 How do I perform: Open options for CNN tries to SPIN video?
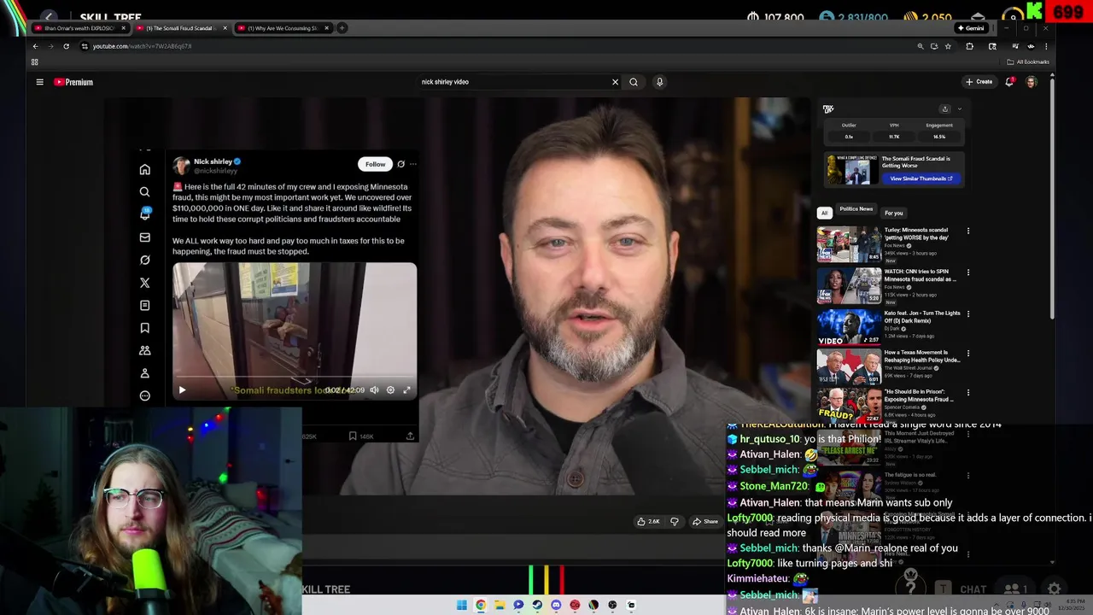tap(967, 272)
